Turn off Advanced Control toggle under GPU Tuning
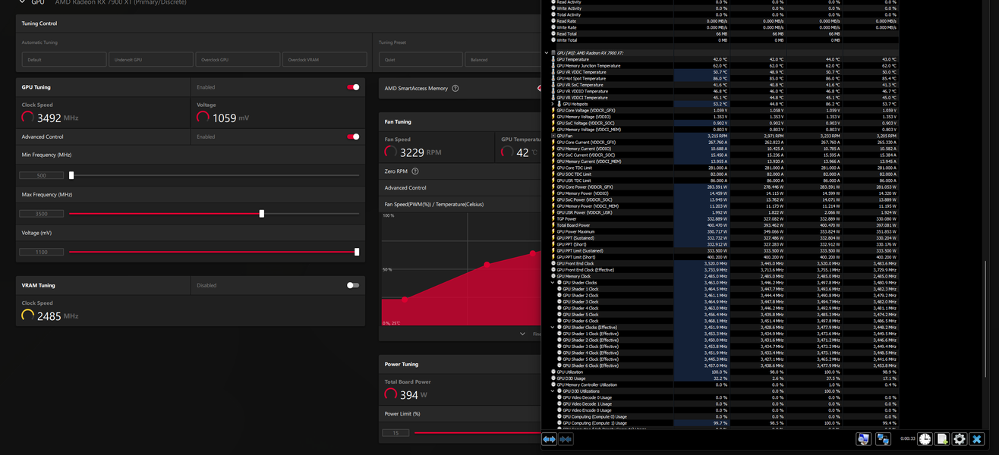The width and height of the screenshot is (999, 455). tap(353, 136)
